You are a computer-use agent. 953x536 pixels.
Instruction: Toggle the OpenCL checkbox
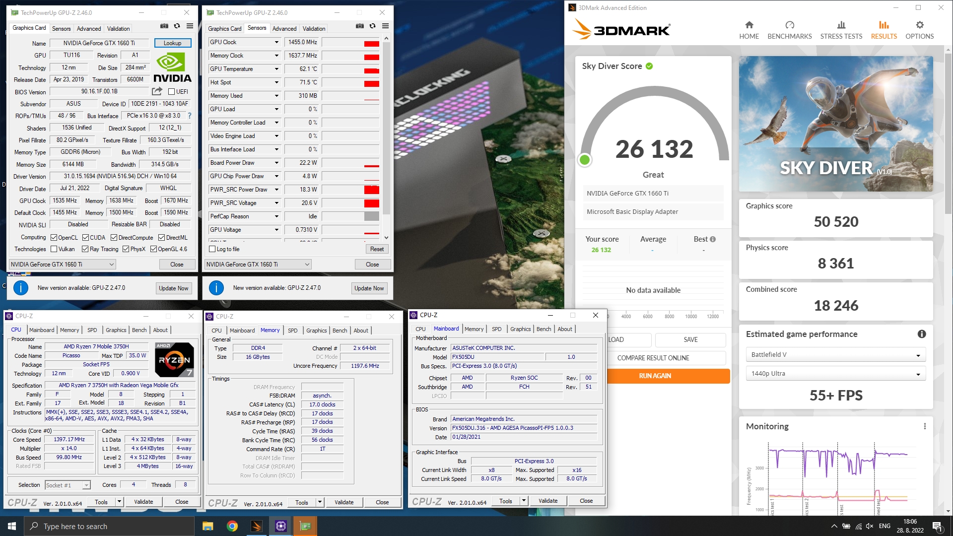[54, 238]
